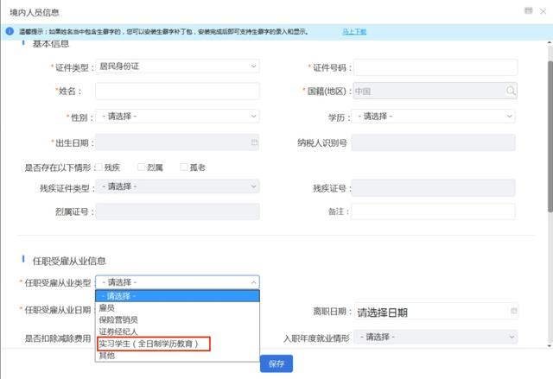
Task: Select 实习学生(全日制学历教育) from the list
Action: 149,344
